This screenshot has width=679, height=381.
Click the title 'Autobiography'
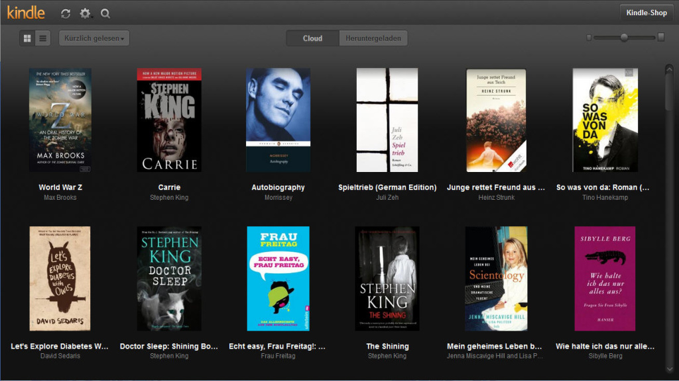pyautogui.click(x=278, y=187)
